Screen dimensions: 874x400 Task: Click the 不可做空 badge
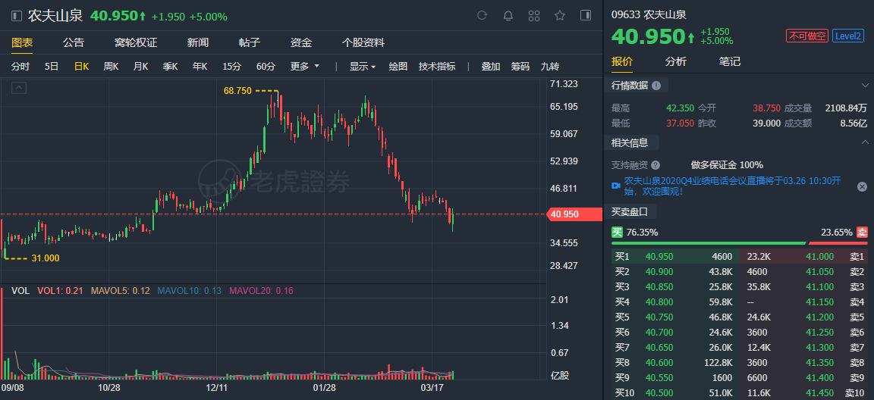pyautogui.click(x=806, y=36)
